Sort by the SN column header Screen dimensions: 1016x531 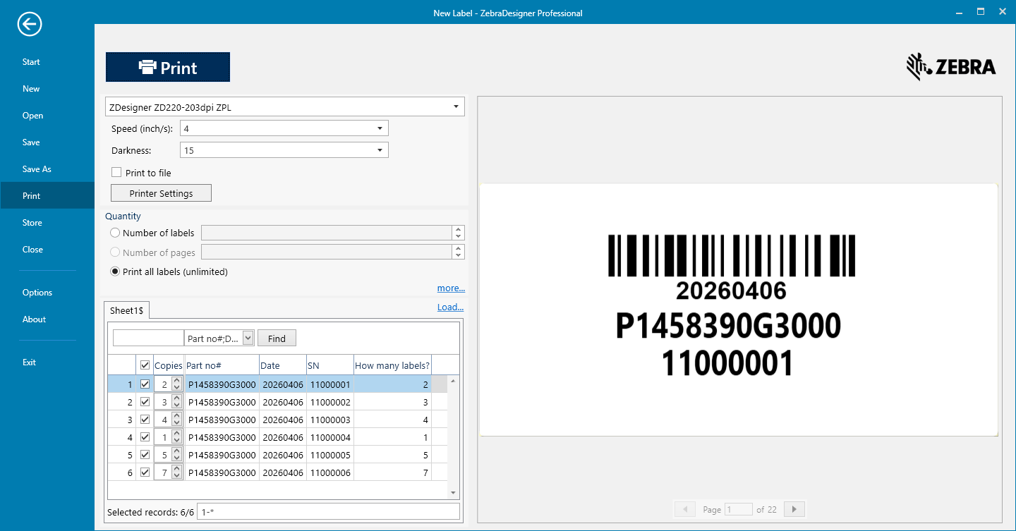pos(329,365)
